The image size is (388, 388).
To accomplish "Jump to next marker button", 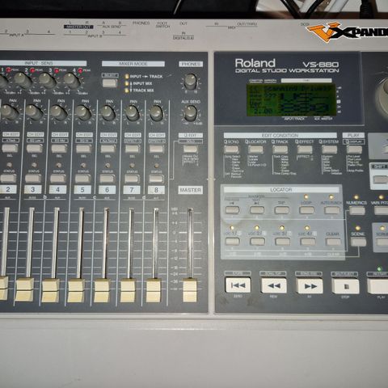I will click(257, 210).
